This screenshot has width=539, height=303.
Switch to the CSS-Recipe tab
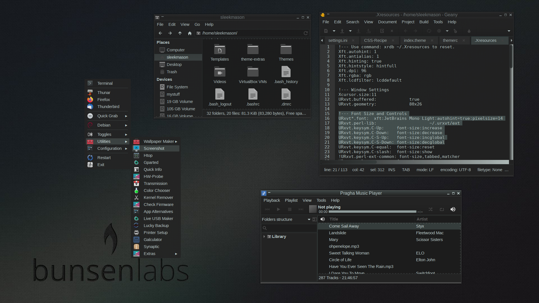point(375,40)
